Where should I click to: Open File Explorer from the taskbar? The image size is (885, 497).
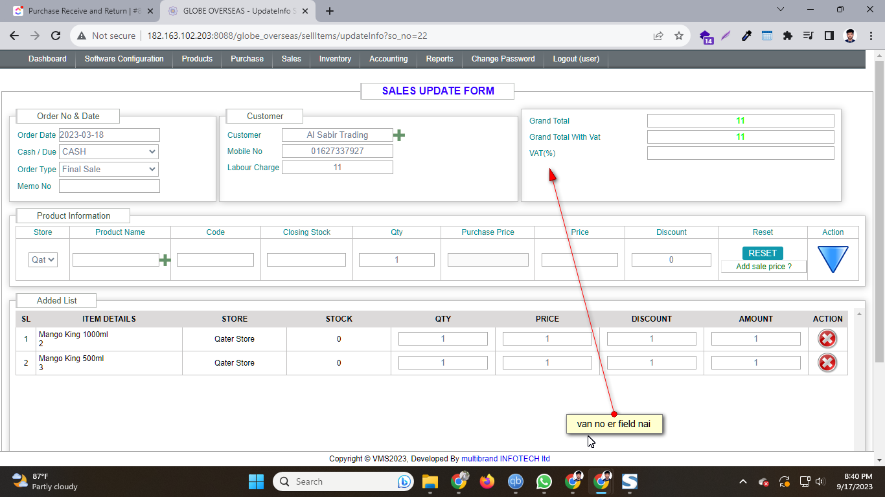pos(430,481)
